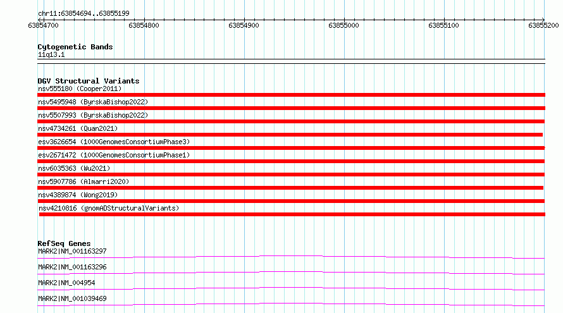The height and width of the screenshot is (313, 563).
Task: Open variant nsv4389874 (Wong2019) label
Action: (78, 195)
